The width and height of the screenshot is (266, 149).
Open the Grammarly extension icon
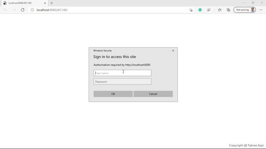tap(200, 10)
